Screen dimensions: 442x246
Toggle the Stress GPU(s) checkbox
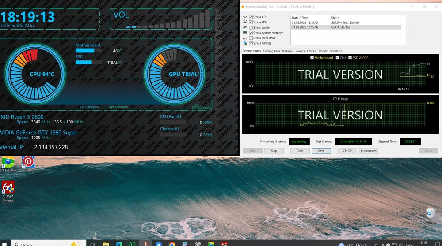coord(251,43)
